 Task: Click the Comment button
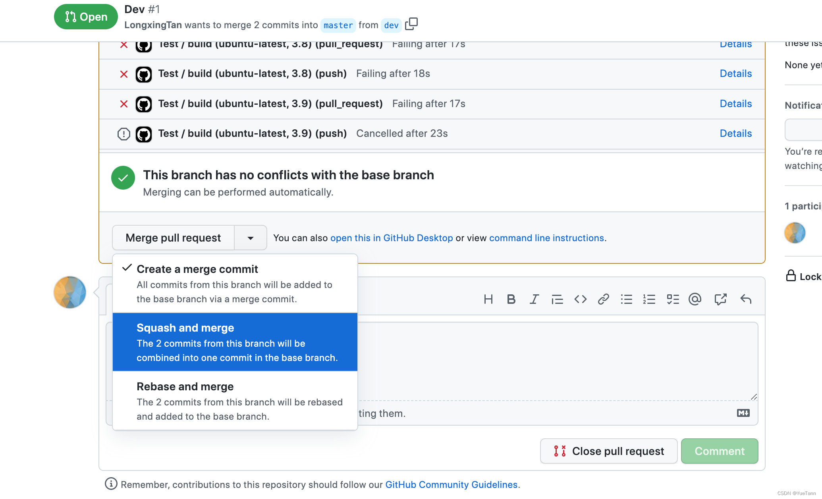(x=720, y=451)
